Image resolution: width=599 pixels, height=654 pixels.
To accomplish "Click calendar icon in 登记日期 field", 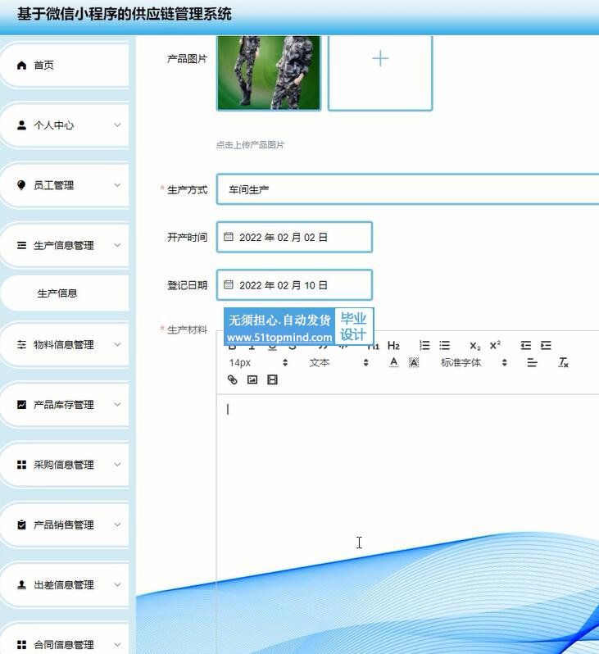I will click(x=229, y=285).
